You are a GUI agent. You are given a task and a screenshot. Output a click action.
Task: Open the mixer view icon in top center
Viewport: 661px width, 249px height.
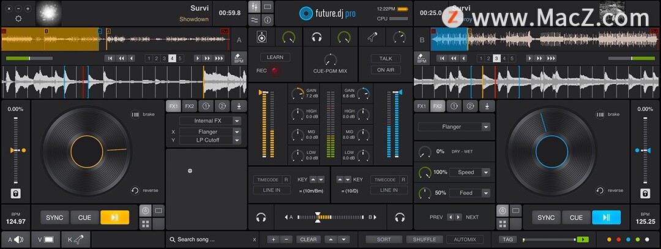[x=255, y=7]
